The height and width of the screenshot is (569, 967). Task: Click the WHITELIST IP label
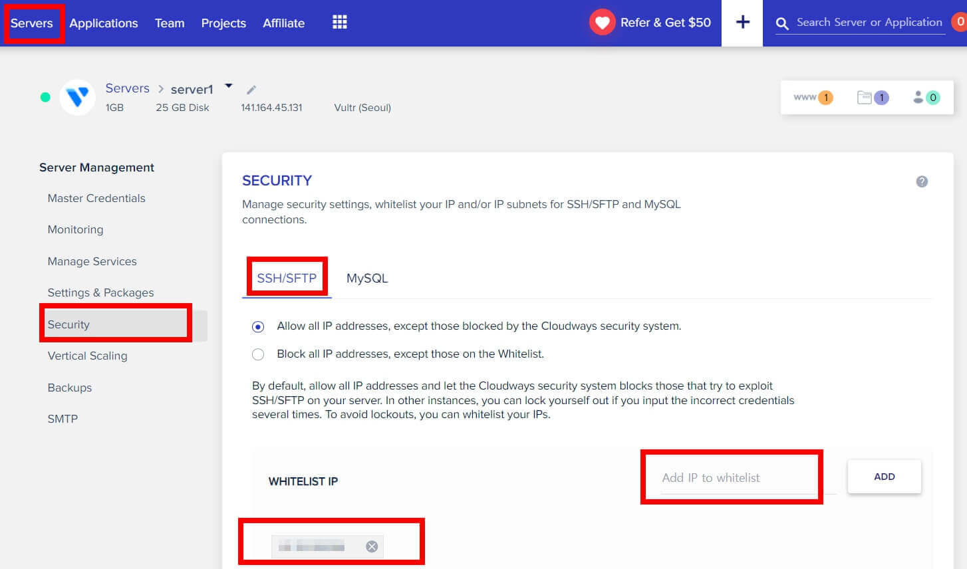pos(303,481)
